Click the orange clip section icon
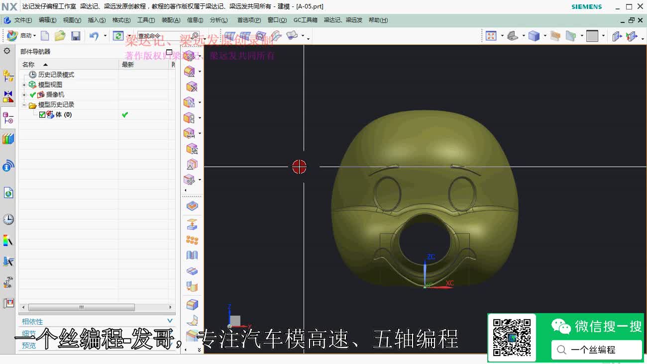 point(556,36)
